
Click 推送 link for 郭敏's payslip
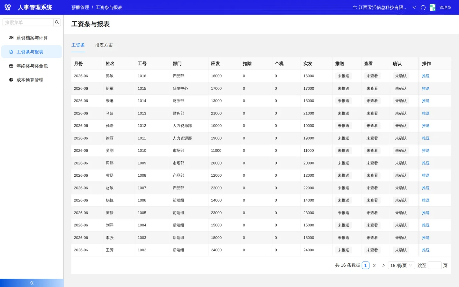(x=426, y=76)
